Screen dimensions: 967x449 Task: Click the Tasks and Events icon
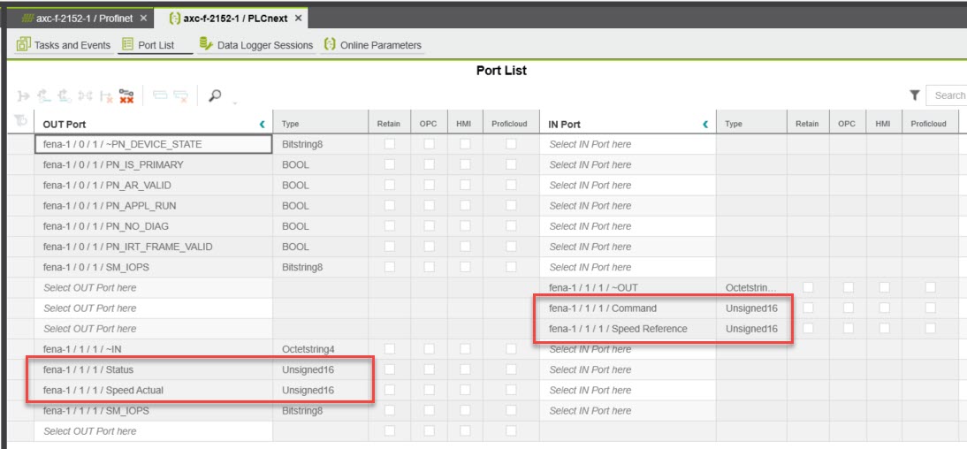click(23, 44)
